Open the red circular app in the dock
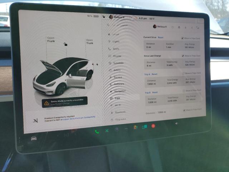 (x=153, y=126)
